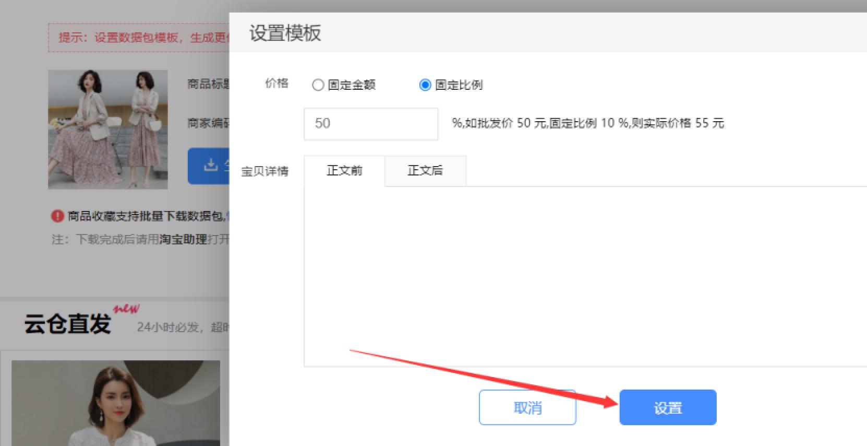Click the 24小时必发 subtitle text
The image size is (867, 446).
[x=183, y=327]
